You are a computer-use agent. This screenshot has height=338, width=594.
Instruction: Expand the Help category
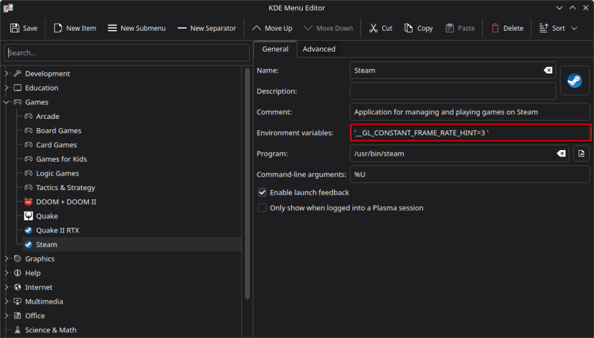(x=6, y=273)
